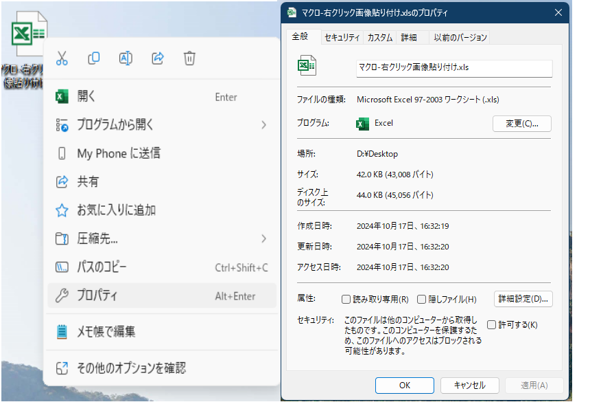Screen dimensions: 590x402
Task: Switch to the セキュリティ tab
Action: pyautogui.click(x=342, y=38)
